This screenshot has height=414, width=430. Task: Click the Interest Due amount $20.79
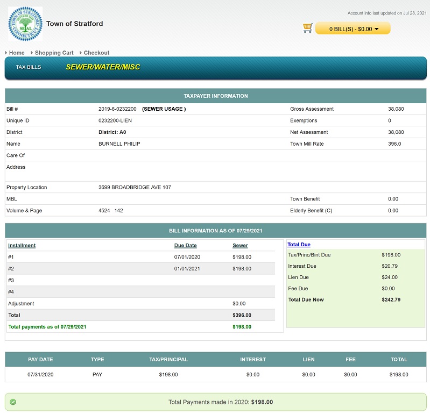click(390, 266)
